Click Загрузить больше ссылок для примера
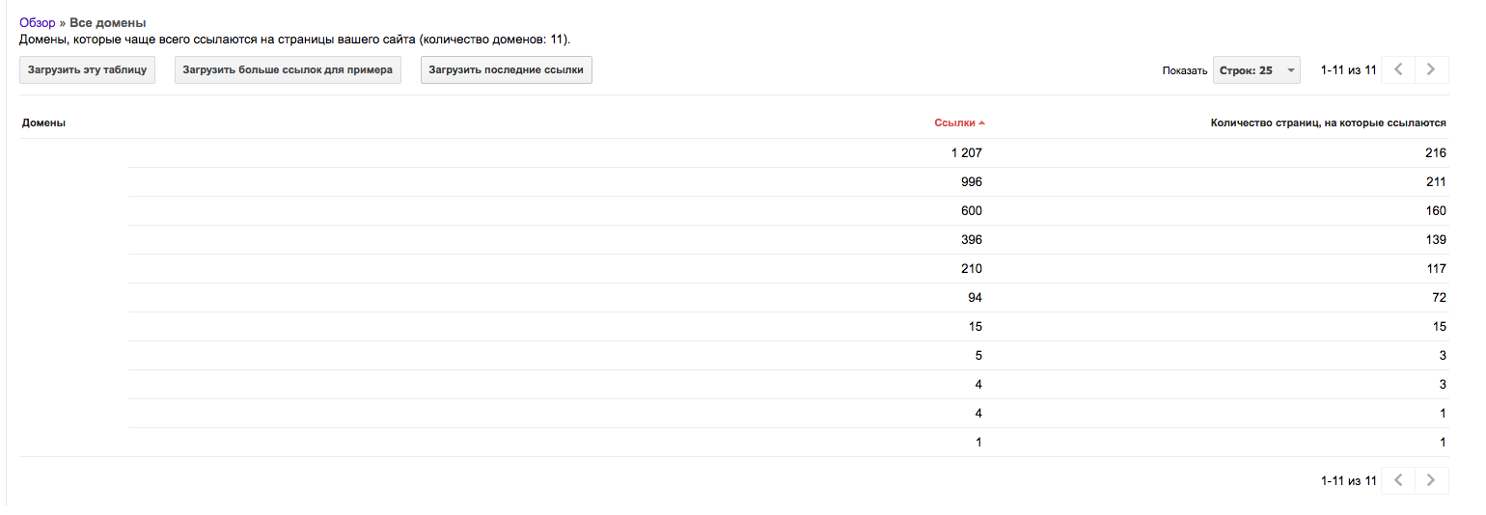This screenshot has height=515, width=1486. (288, 70)
